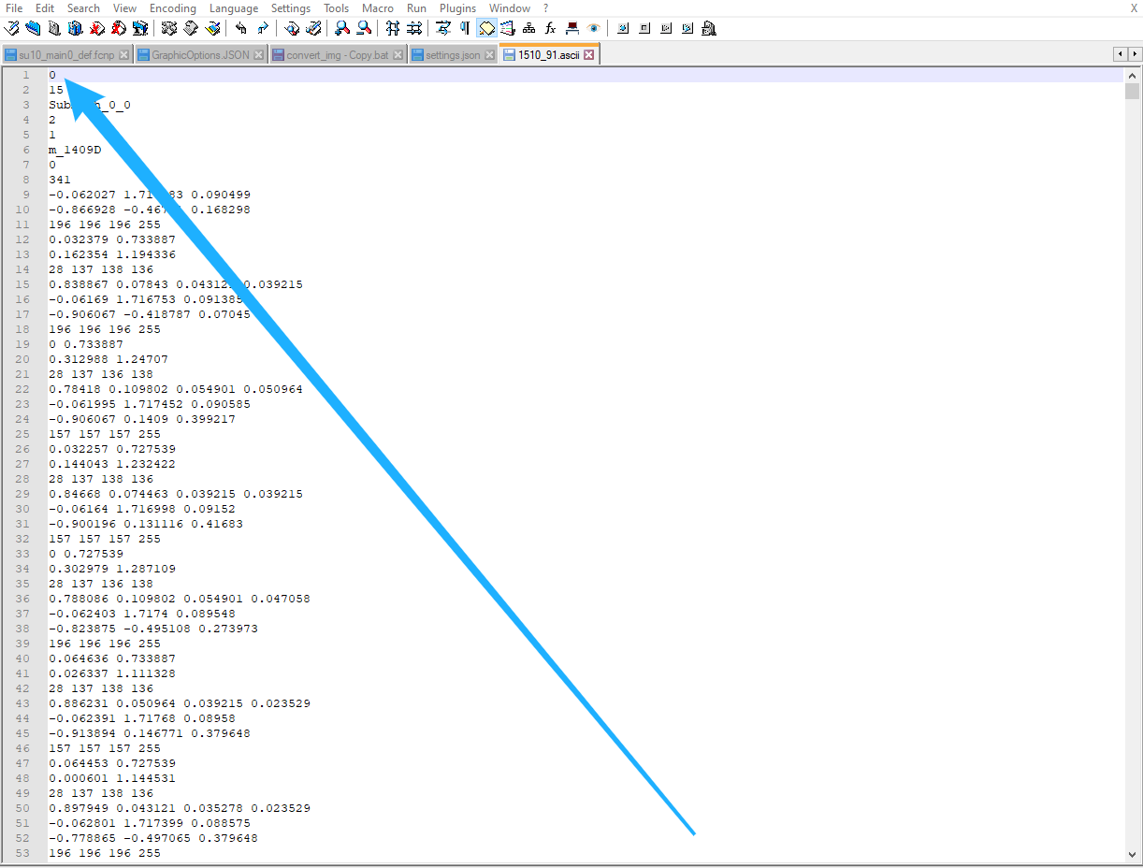Close the settings.json tab
This screenshot has width=1143, height=868.
(x=489, y=55)
